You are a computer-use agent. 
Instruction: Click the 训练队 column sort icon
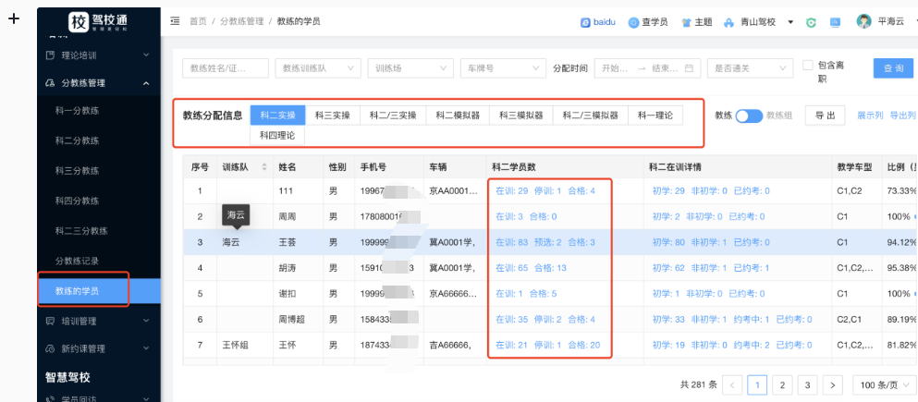[263, 167]
